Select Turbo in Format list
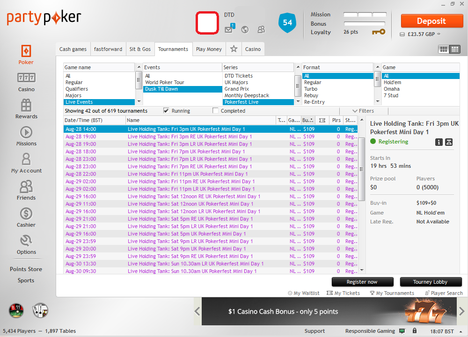This screenshot has height=337, width=468. pyautogui.click(x=337, y=89)
